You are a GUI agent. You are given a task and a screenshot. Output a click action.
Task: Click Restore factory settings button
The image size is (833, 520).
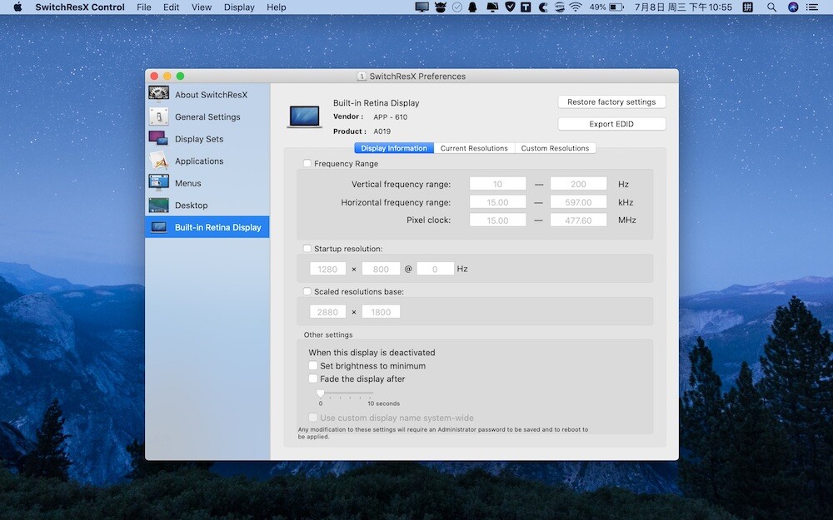pos(611,102)
